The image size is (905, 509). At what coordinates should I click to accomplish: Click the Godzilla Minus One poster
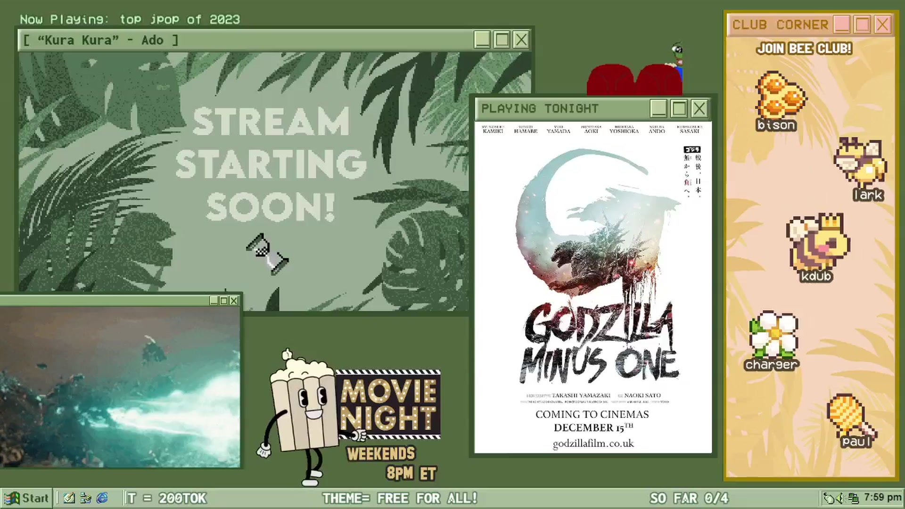(593, 287)
